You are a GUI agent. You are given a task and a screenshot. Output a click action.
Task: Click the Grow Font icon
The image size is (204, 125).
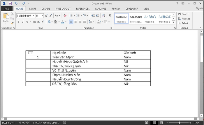(46, 16)
